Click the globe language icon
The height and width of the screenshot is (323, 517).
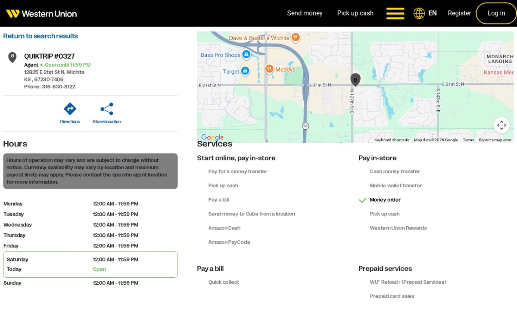pyautogui.click(x=419, y=13)
